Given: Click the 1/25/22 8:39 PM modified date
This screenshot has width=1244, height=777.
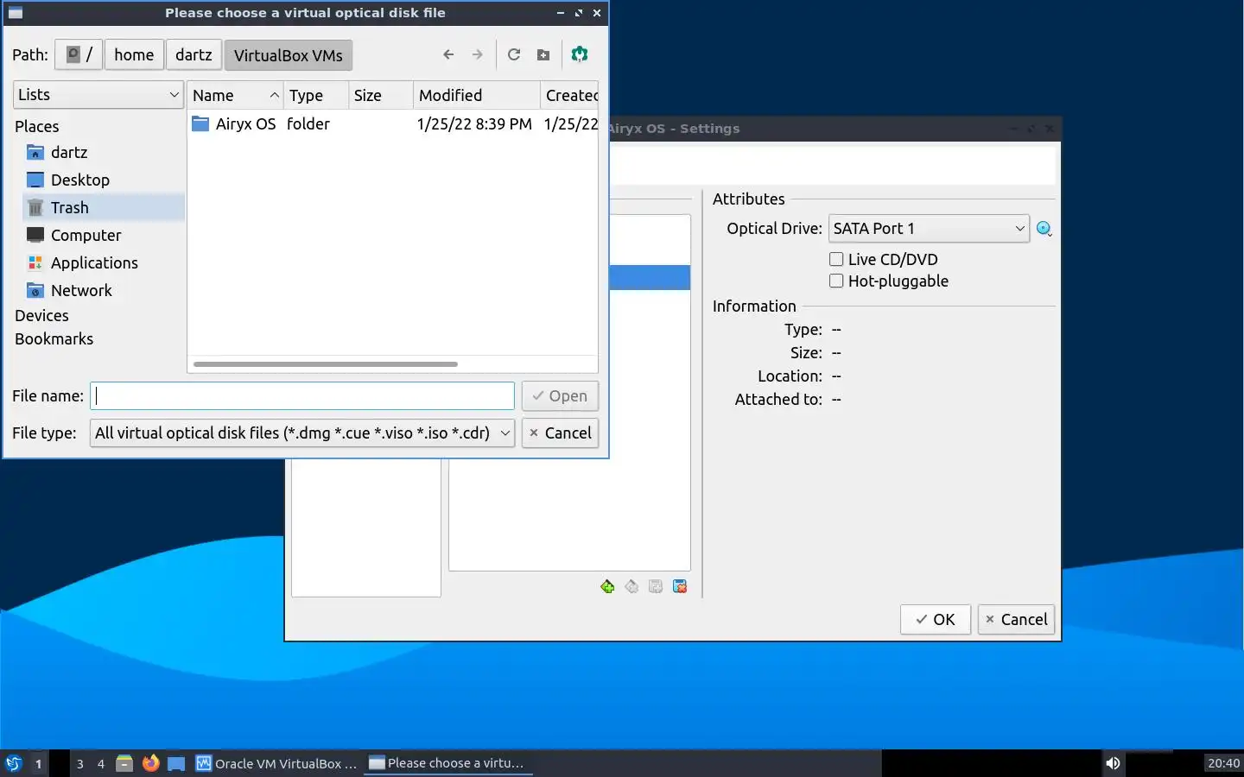Looking at the screenshot, I should click(x=474, y=124).
